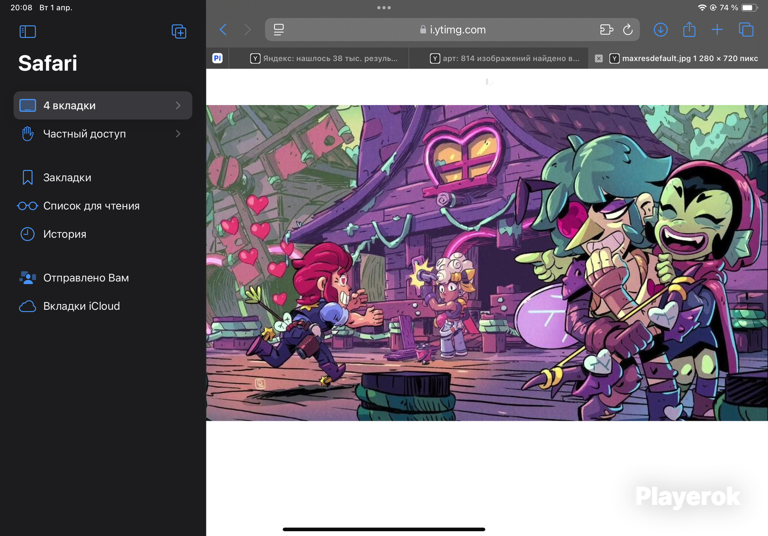Tap the cartoon artwork image
The image size is (768, 536).
coord(487,263)
